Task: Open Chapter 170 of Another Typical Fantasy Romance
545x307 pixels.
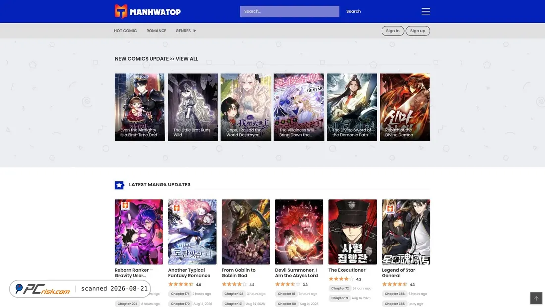Action: click(x=180, y=304)
